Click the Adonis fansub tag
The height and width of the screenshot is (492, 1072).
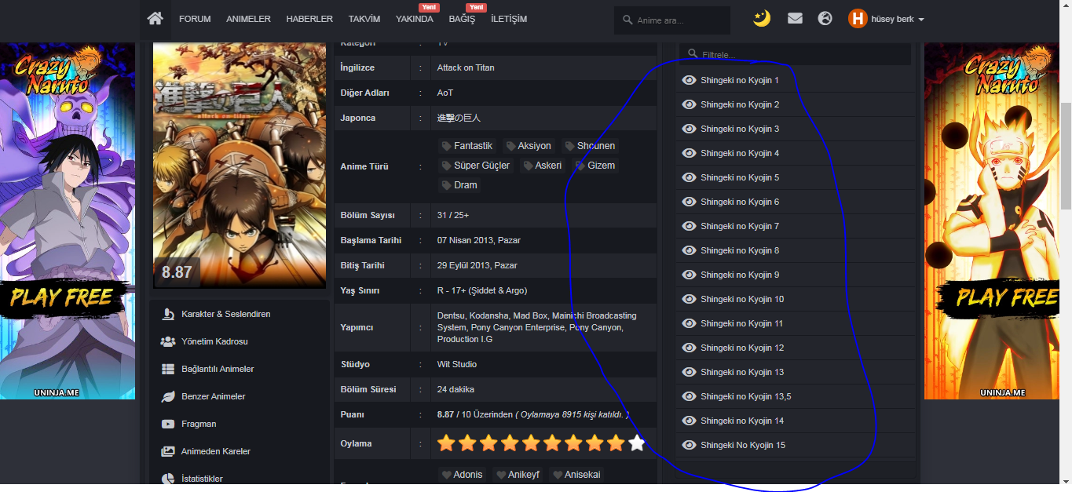pyautogui.click(x=462, y=475)
